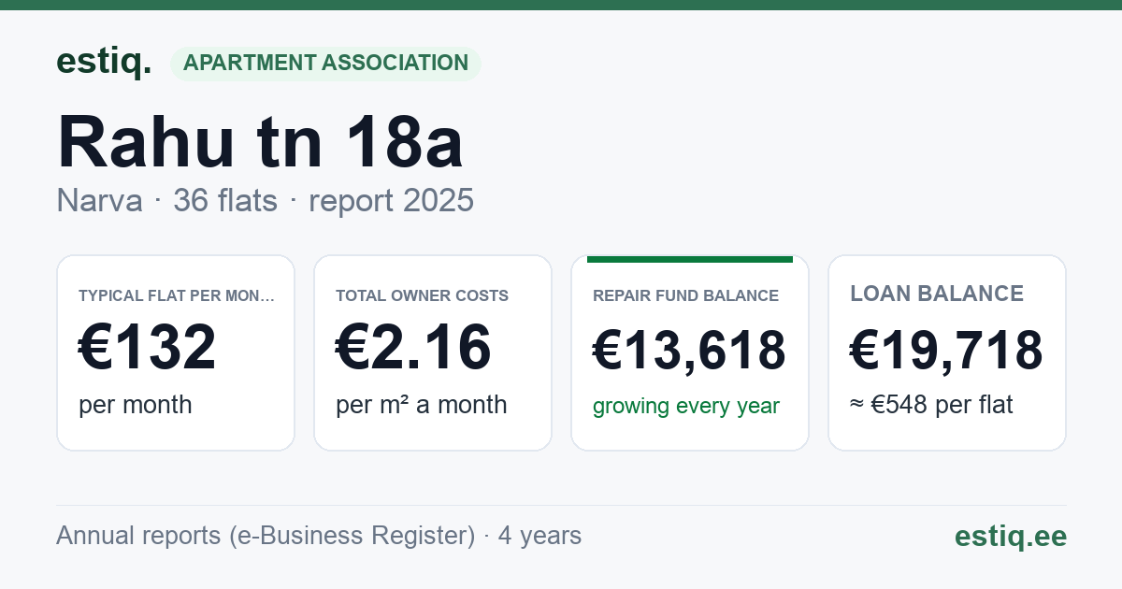The height and width of the screenshot is (589, 1122).
Task: Open the Repair fund balance card
Action: pyautogui.click(x=690, y=352)
